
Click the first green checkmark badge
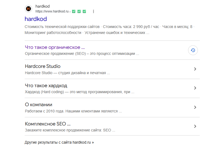74,11
